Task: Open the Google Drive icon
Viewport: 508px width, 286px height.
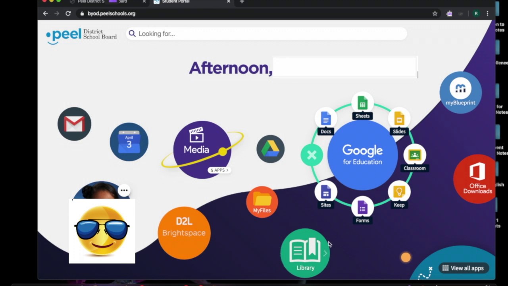Action: coord(270,149)
